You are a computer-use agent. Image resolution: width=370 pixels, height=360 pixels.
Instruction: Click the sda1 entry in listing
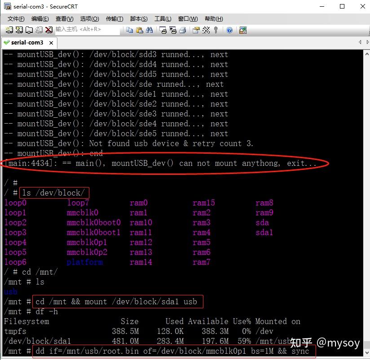(264, 232)
